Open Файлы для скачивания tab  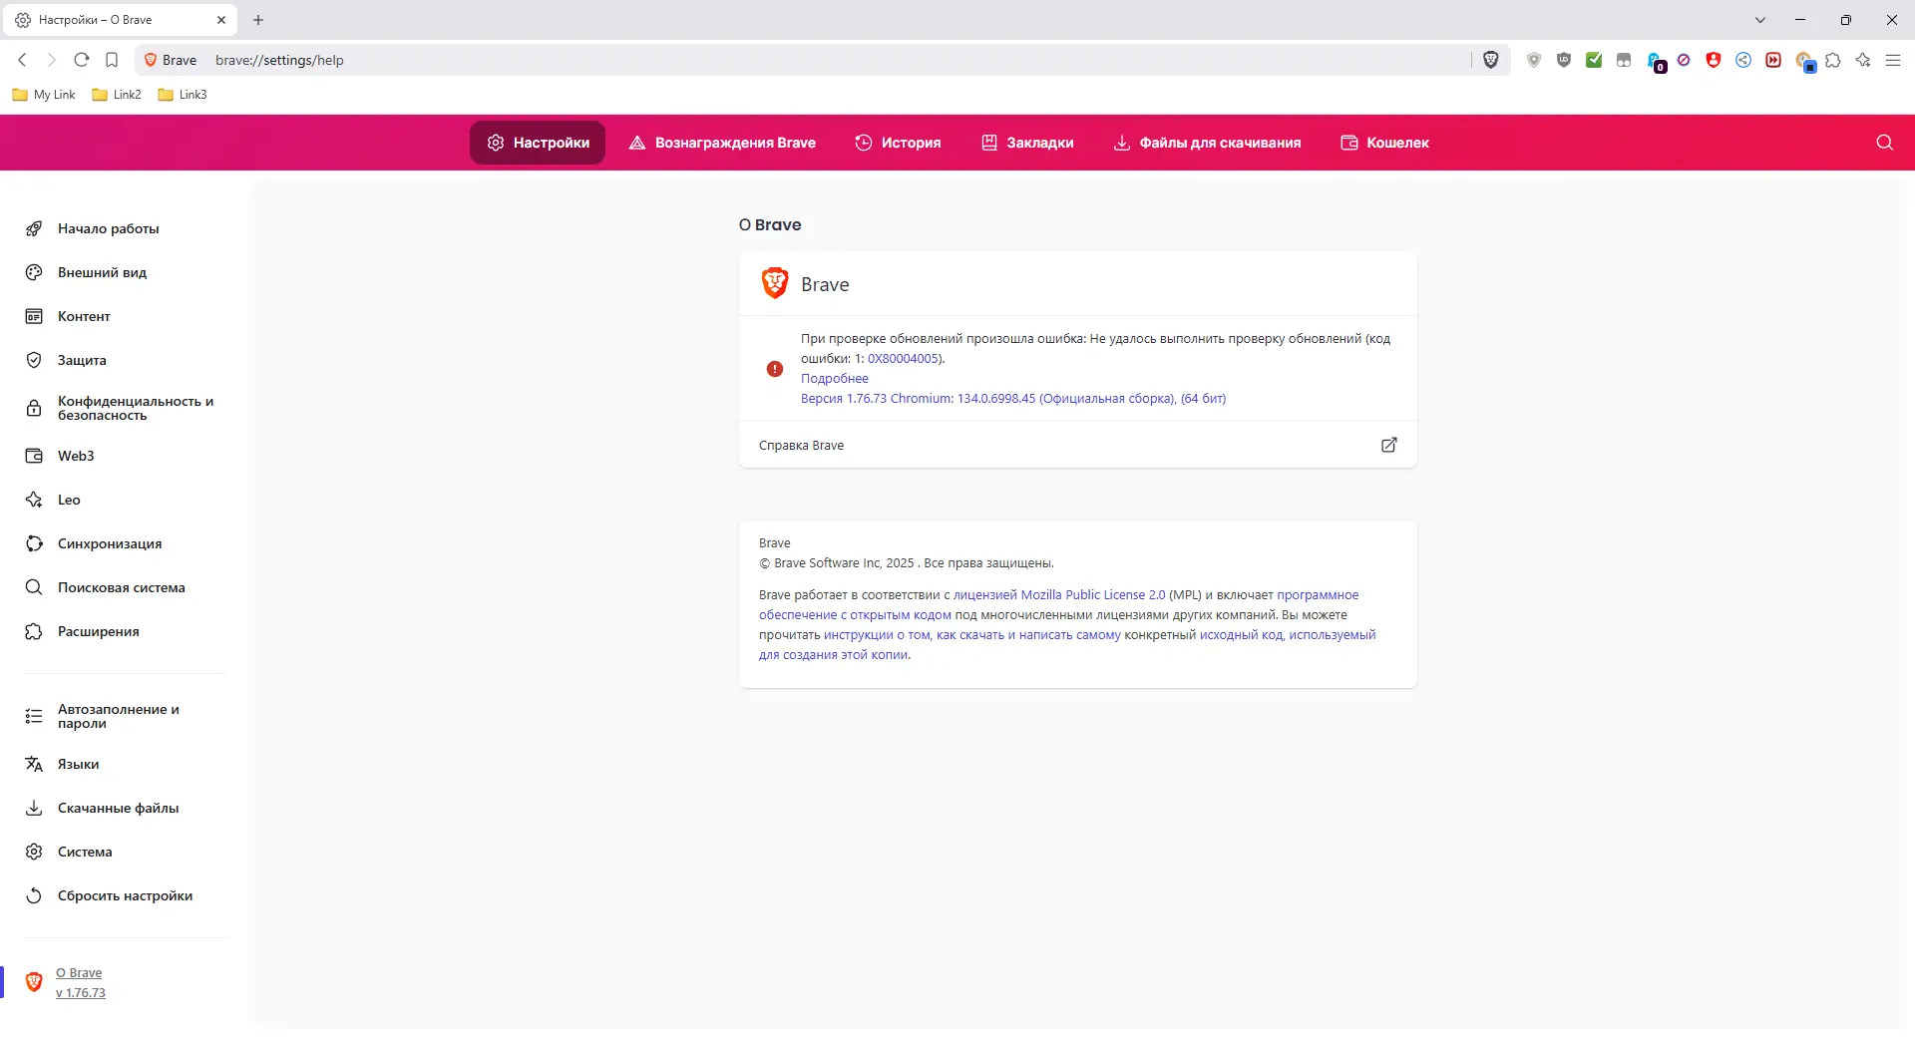click(1207, 143)
